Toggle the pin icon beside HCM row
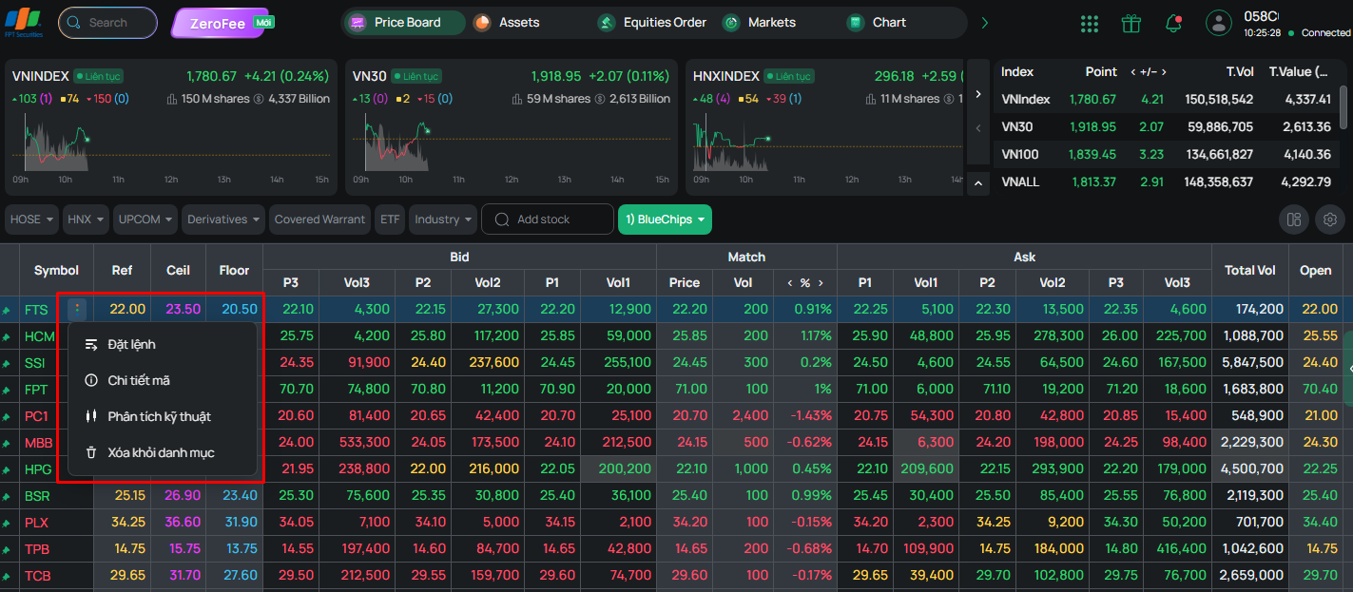 click(8, 336)
